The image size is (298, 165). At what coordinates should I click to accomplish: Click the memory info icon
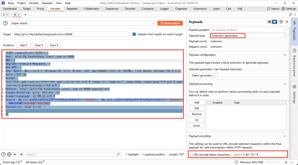[236, 162]
